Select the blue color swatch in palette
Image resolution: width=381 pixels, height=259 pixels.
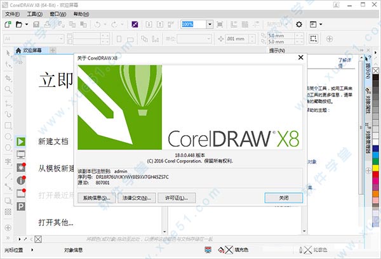pyautogui.click(x=375, y=149)
